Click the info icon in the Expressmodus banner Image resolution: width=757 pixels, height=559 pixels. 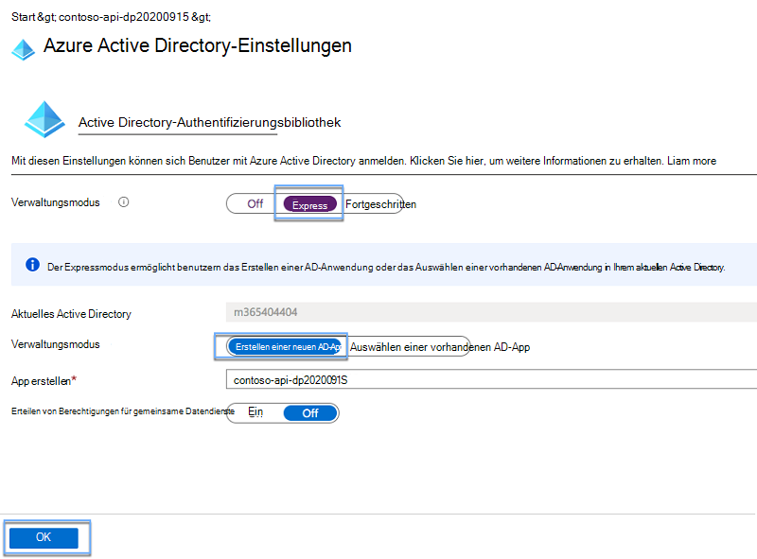click(31, 265)
